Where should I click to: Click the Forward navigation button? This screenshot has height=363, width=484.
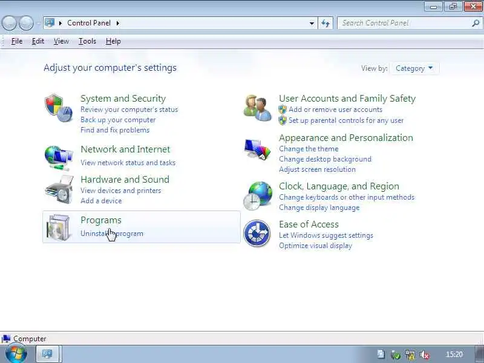[26, 23]
